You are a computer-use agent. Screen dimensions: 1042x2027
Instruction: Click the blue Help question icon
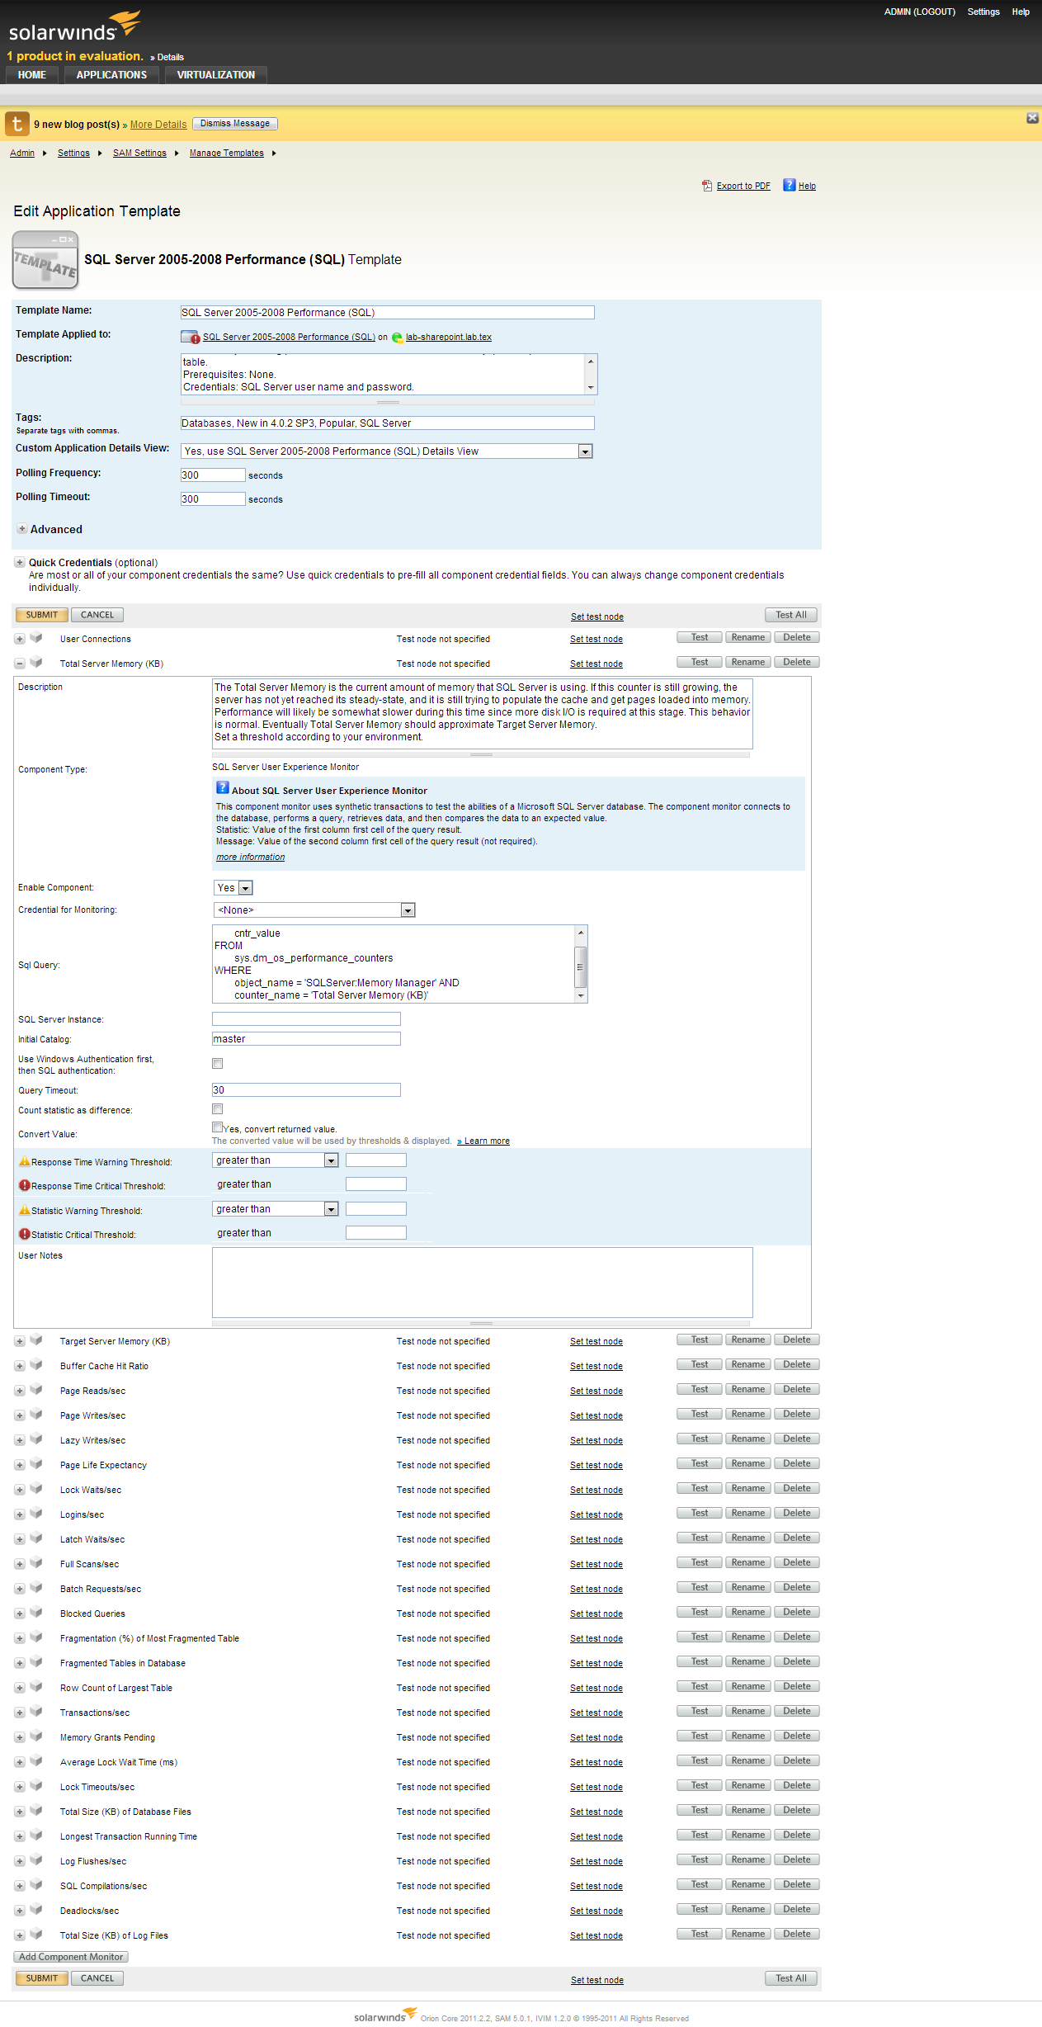coord(790,185)
